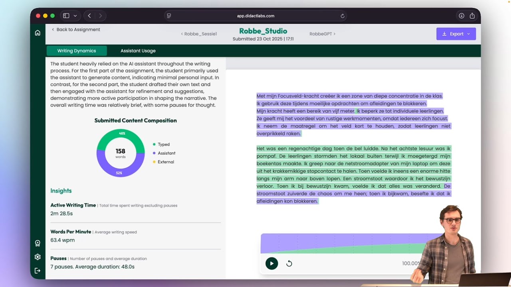Open sidebar dropdown arrow in browser toolbar
Screen dimensions: 511x287
[x=75, y=16]
